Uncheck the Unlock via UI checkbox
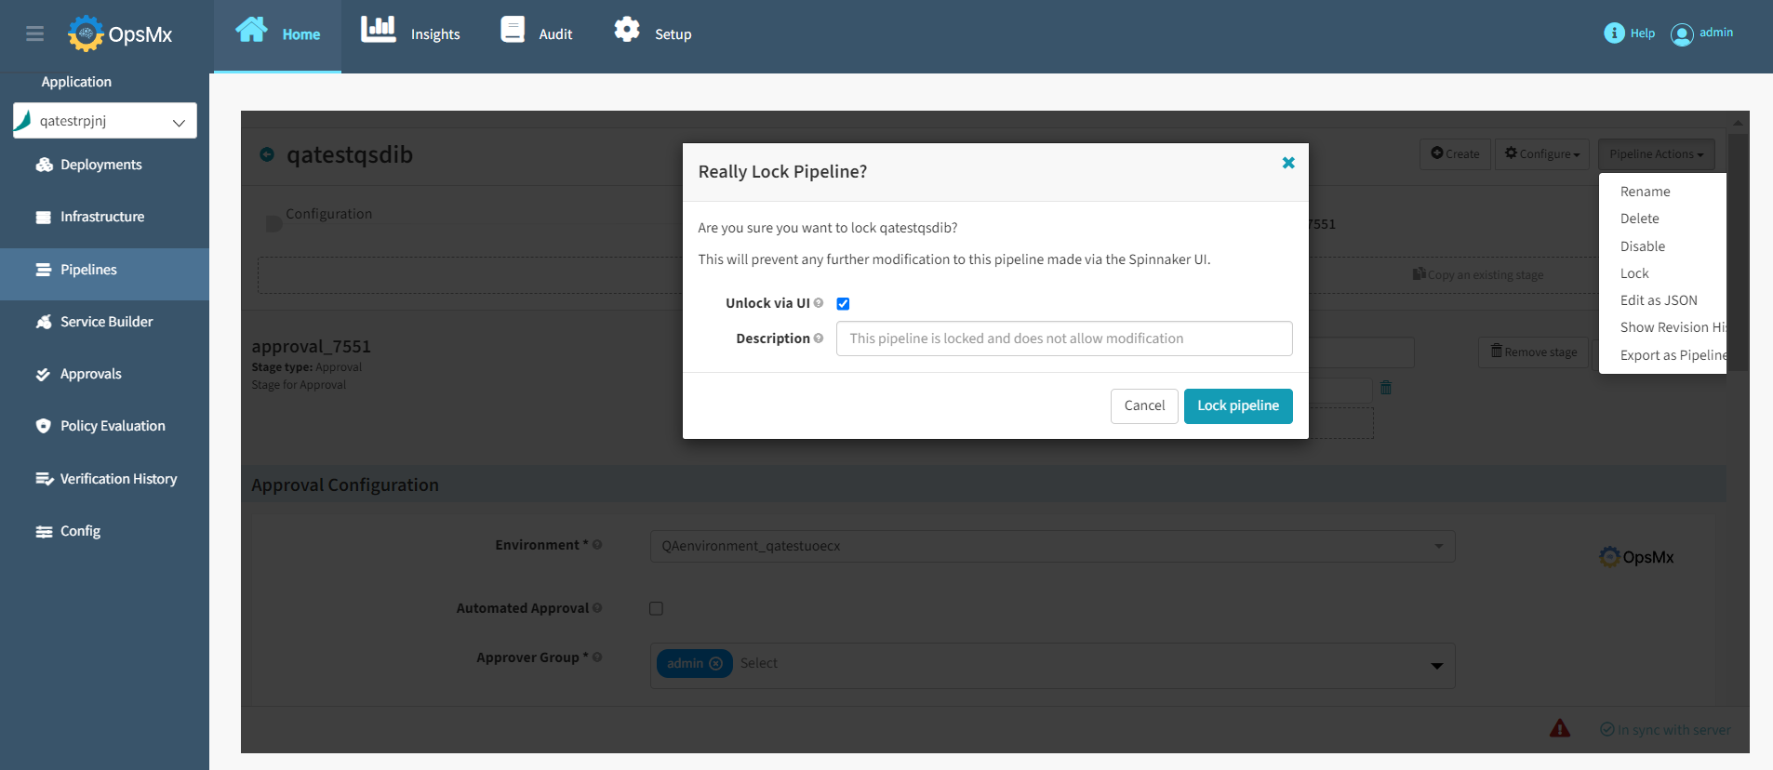1773x770 pixels. point(843,304)
